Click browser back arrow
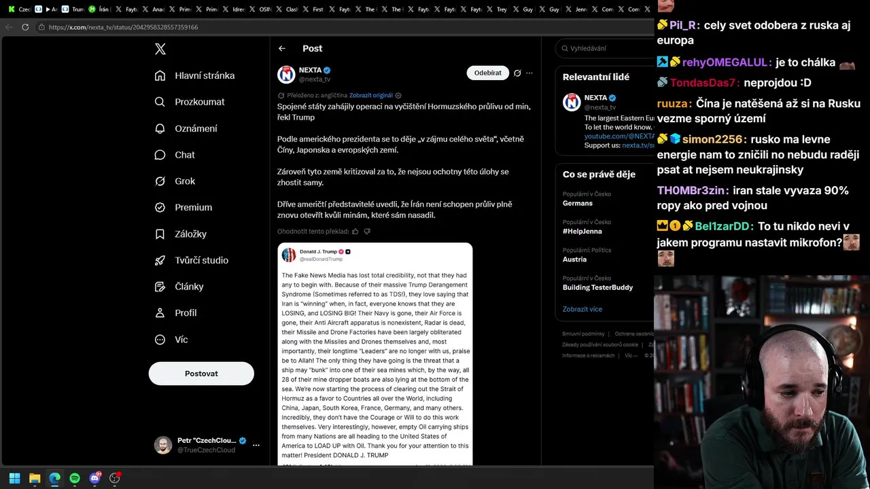Image resolution: width=870 pixels, height=489 pixels. coord(8,27)
